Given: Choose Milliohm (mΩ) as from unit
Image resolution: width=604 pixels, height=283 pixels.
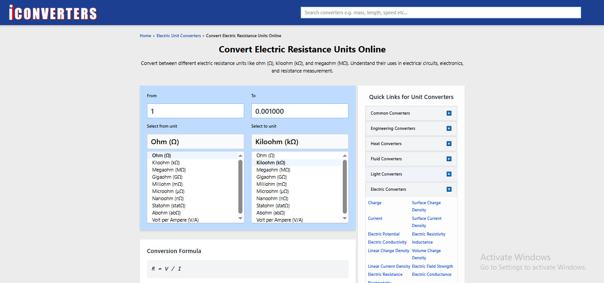Looking at the screenshot, I should click(167, 184).
